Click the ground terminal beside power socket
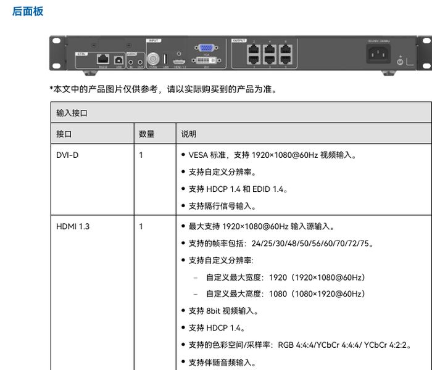The height and width of the screenshot is (370, 432). click(x=400, y=62)
